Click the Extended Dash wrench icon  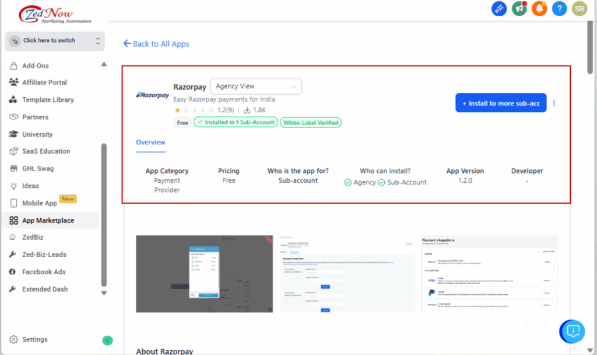[13, 289]
